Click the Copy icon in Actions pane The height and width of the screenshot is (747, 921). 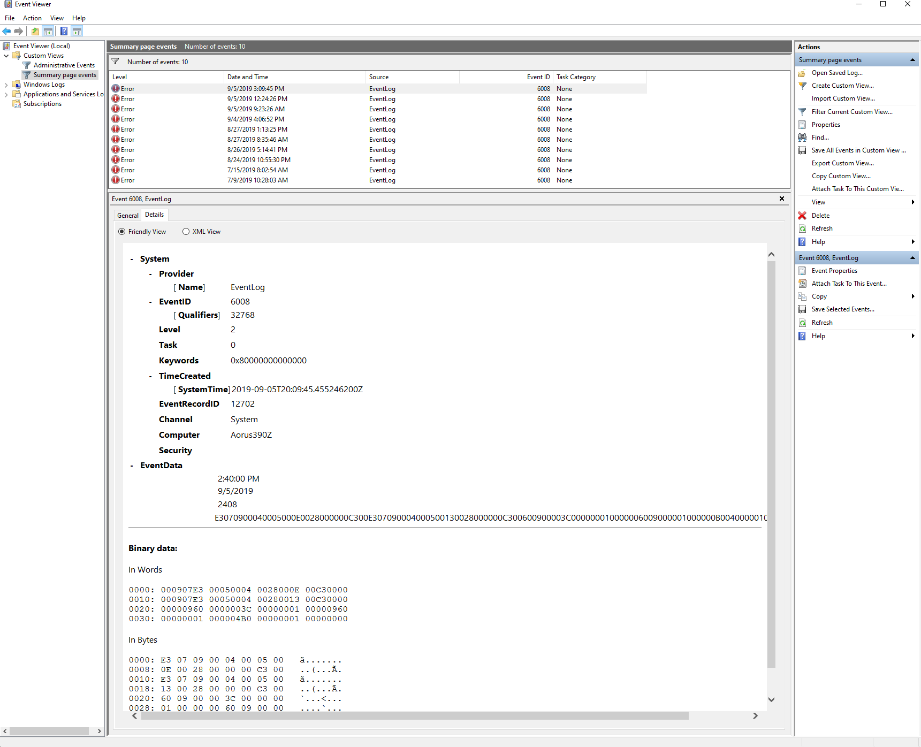click(x=802, y=296)
